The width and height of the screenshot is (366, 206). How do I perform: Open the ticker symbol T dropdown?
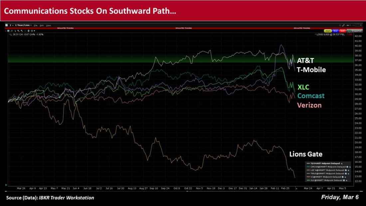coord(11,25)
